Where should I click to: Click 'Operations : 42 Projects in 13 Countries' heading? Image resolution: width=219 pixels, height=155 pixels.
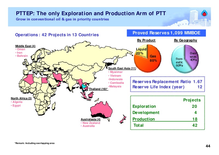tap(57, 35)
